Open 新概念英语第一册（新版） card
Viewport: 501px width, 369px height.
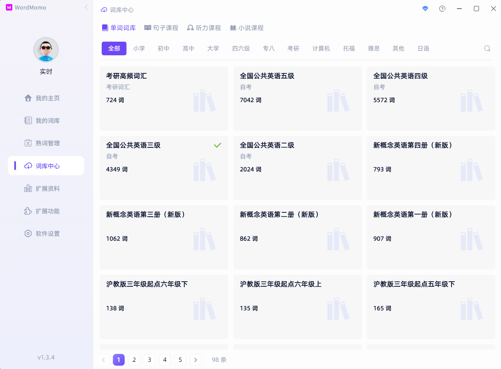pos(431,237)
